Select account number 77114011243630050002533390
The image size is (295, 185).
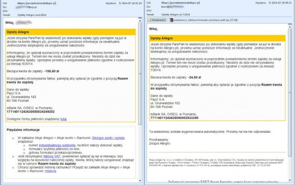pyautogui.click(x=174, y=118)
